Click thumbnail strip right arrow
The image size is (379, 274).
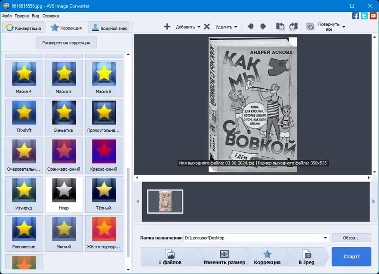pyautogui.click(x=374, y=201)
